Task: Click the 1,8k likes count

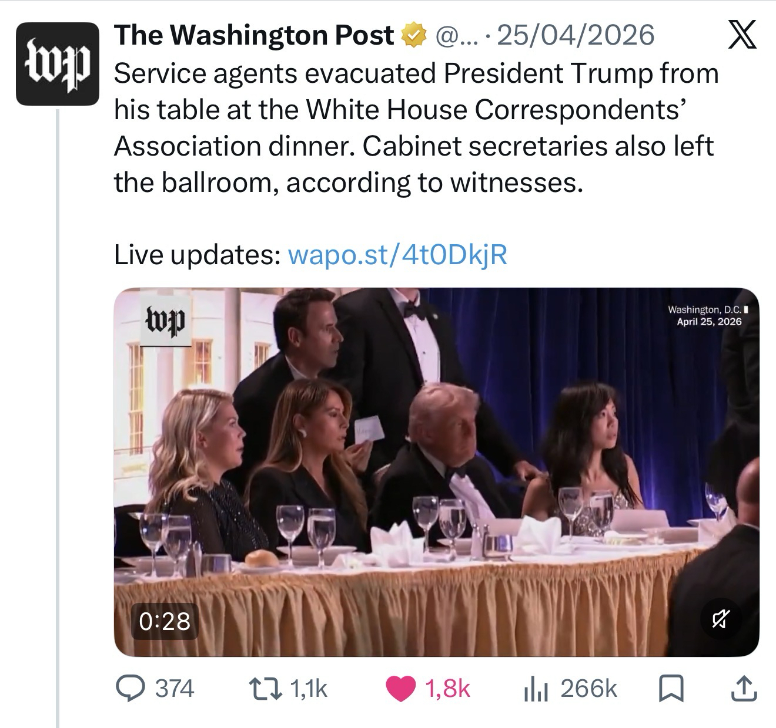Action: pos(447,689)
